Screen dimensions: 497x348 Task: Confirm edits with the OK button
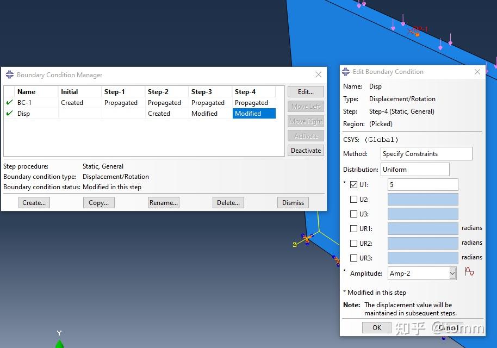coord(376,327)
